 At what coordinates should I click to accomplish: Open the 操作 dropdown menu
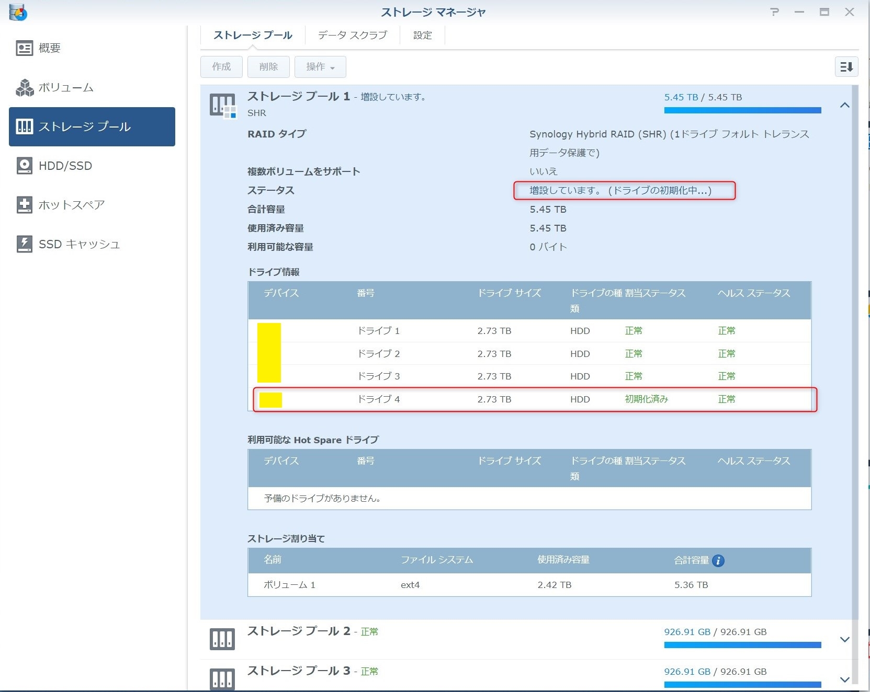[320, 67]
